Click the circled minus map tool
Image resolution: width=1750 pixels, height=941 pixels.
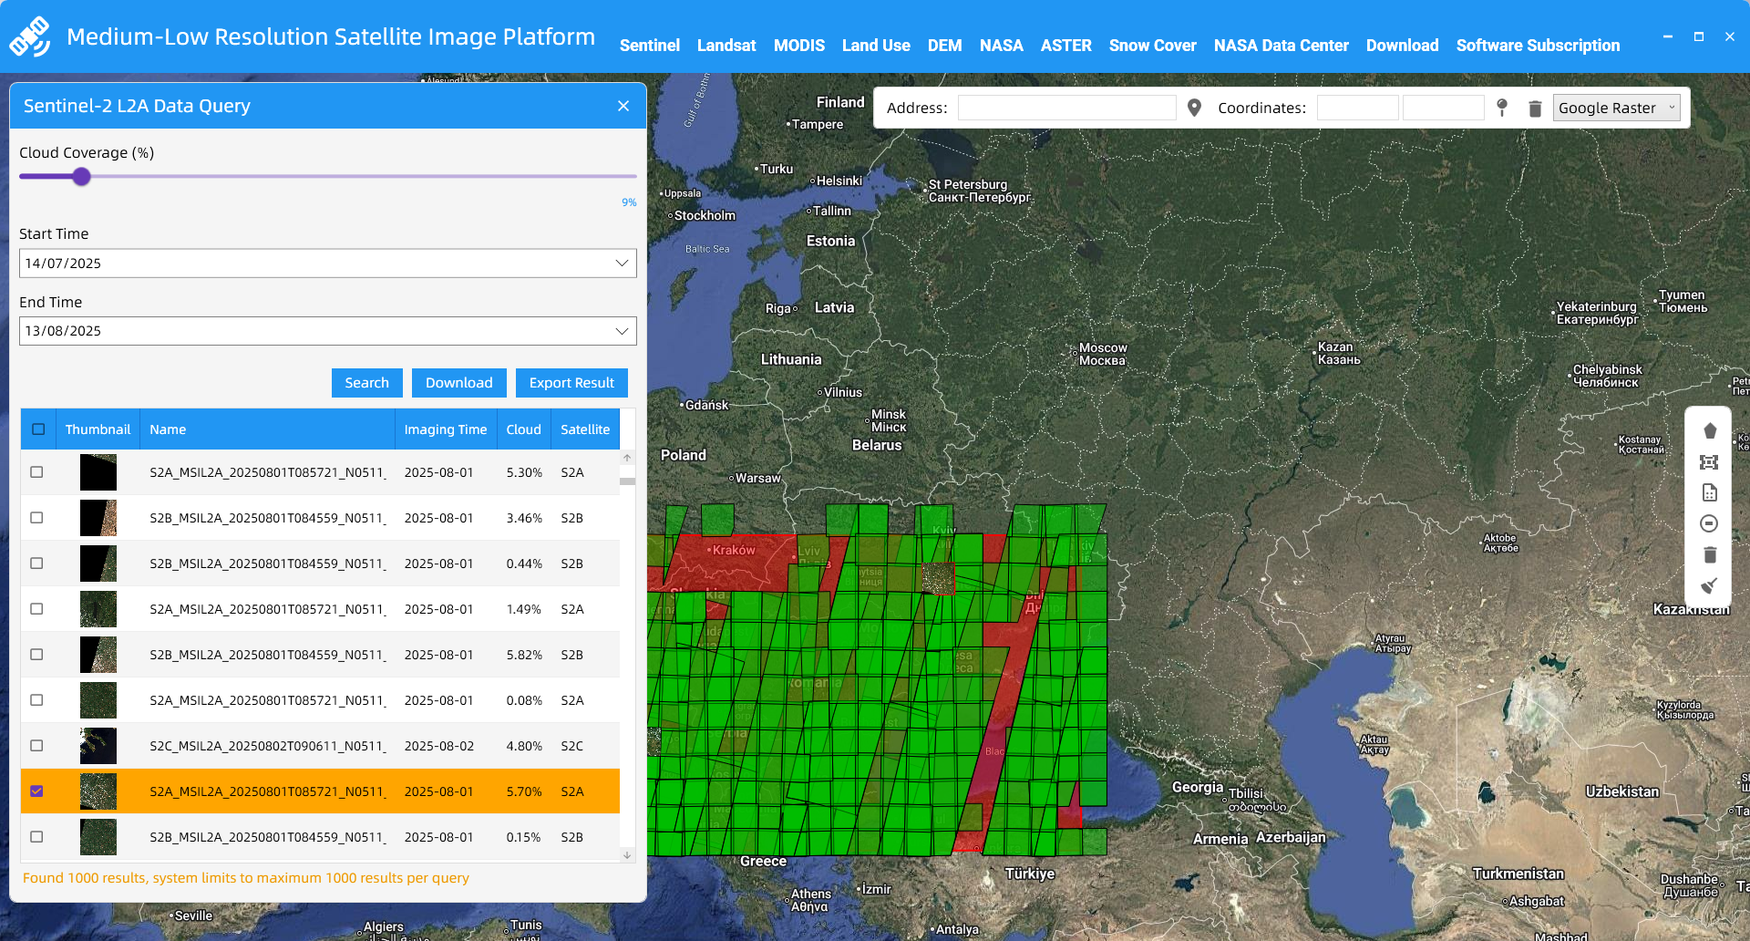[x=1709, y=523]
